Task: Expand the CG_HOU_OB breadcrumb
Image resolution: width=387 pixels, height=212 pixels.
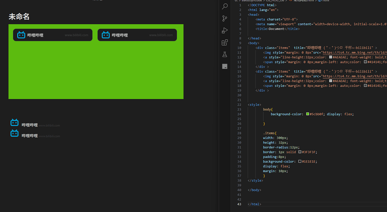Action: click(x=275, y=1)
